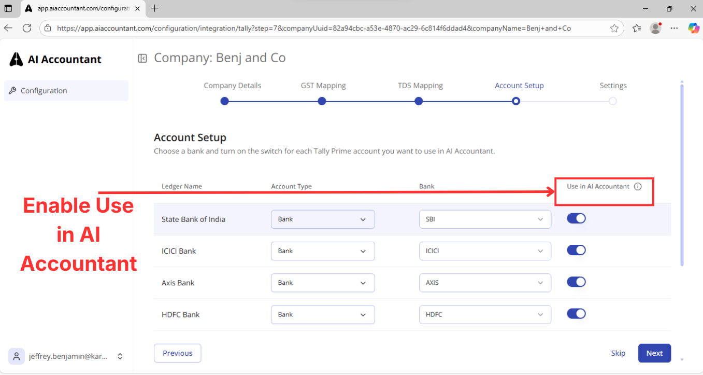Turn off Axis Bank toggle
The image size is (703, 375).
point(576,282)
